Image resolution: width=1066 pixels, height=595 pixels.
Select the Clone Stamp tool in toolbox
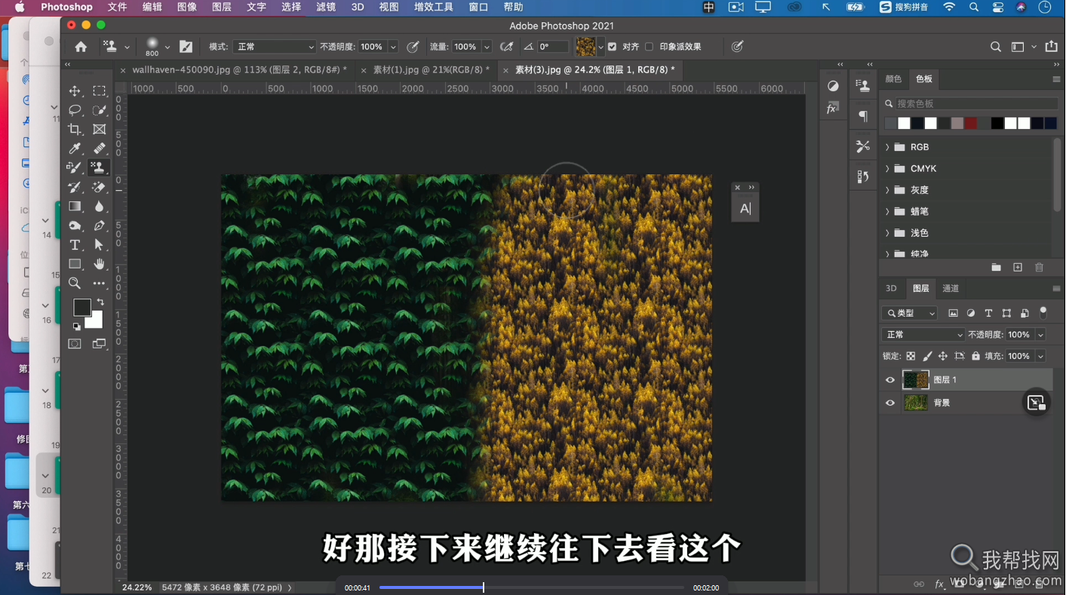coord(99,167)
